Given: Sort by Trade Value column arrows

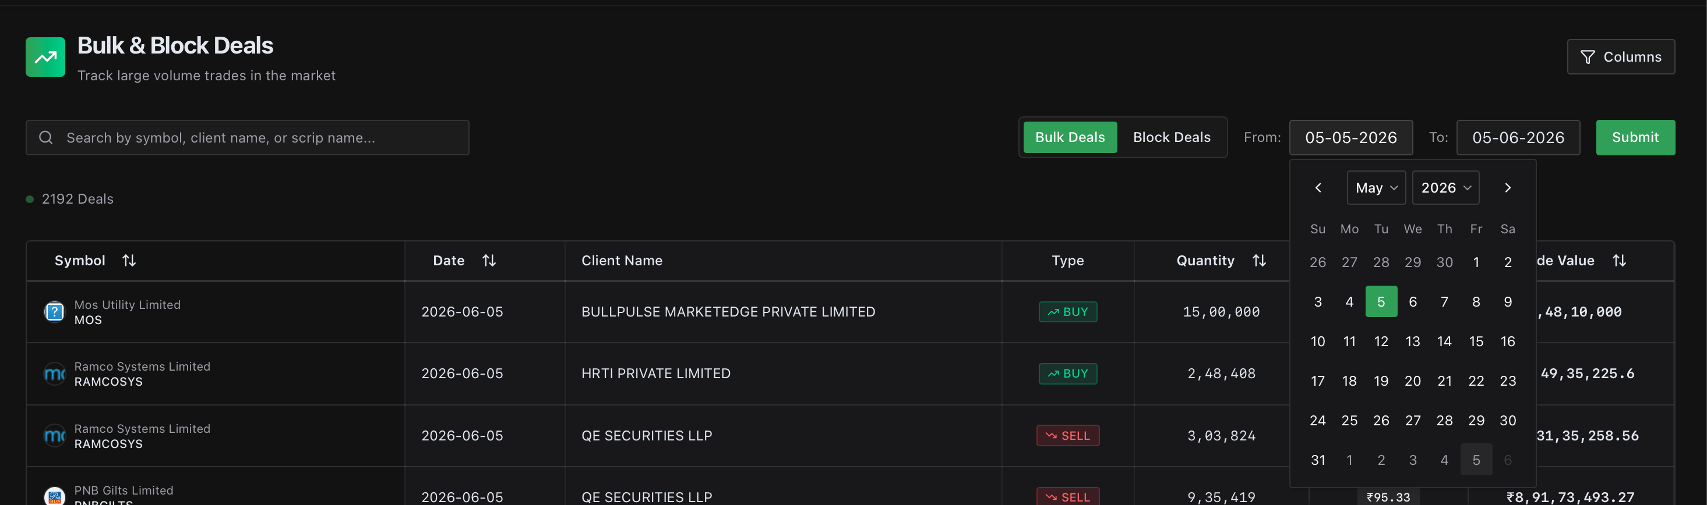Looking at the screenshot, I should pyautogui.click(x=1619, y=261).
